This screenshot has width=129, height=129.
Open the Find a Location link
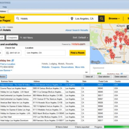pyautogui.click(x=8, y=64)
